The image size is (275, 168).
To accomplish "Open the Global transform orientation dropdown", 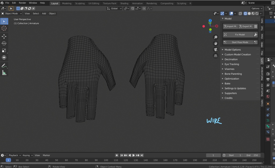I will [114, 8].
